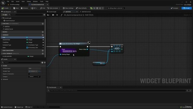193x109 pixels.
Task: Add a new function with plus icon
Action: 43,24
